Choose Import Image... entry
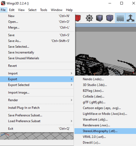The height and width of the screenshot is (146, 136). coord(37,92)
